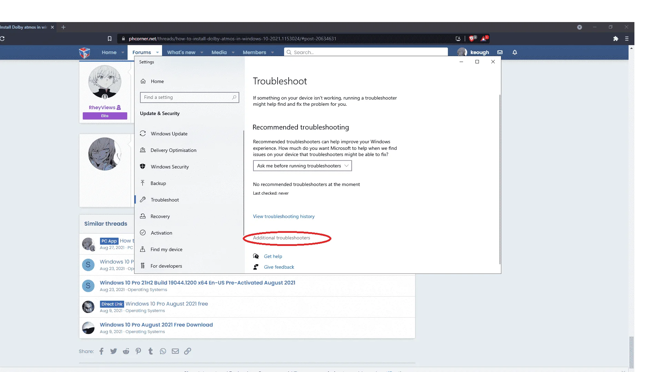The height and width of the screenshot is (372, 662).
Task: Click the Brave Shields icon in address bar
Action: click(472, 38)
